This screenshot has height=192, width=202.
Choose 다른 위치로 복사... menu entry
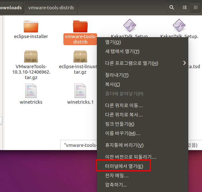(x=143, y=115)
